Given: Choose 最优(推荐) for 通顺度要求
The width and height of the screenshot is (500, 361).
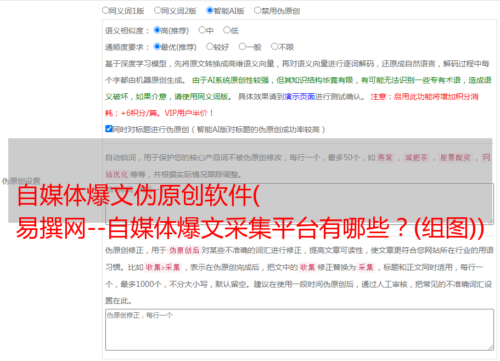Looking at the screenshot, I should pos(158,47).
